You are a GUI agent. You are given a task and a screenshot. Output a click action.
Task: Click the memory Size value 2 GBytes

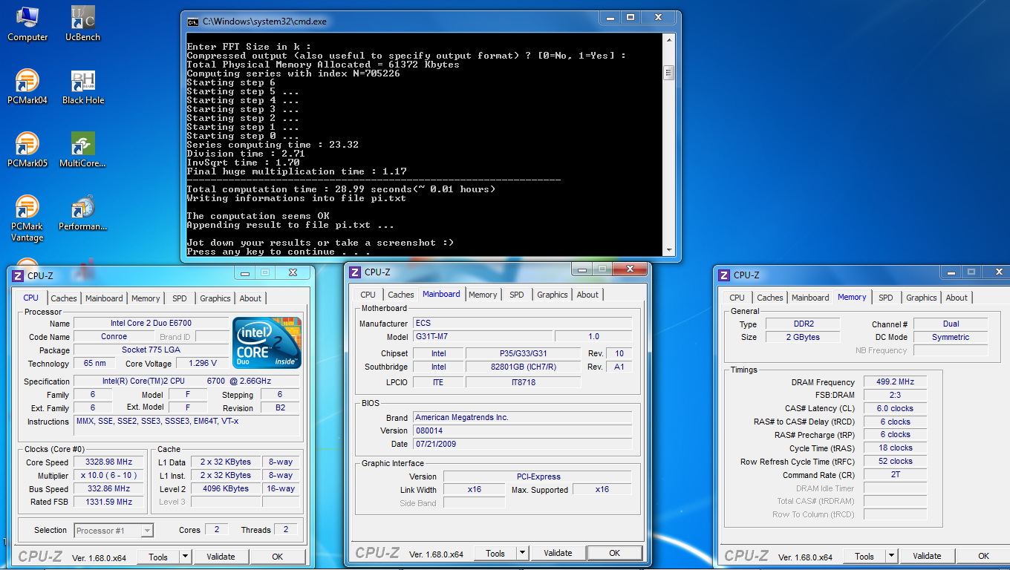[802, 337]
